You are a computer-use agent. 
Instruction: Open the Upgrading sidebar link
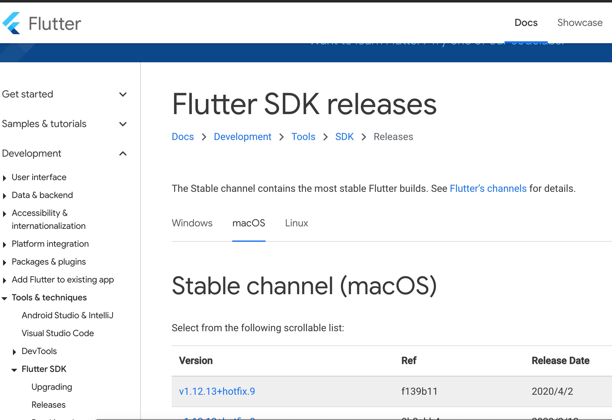click(52, 387)
